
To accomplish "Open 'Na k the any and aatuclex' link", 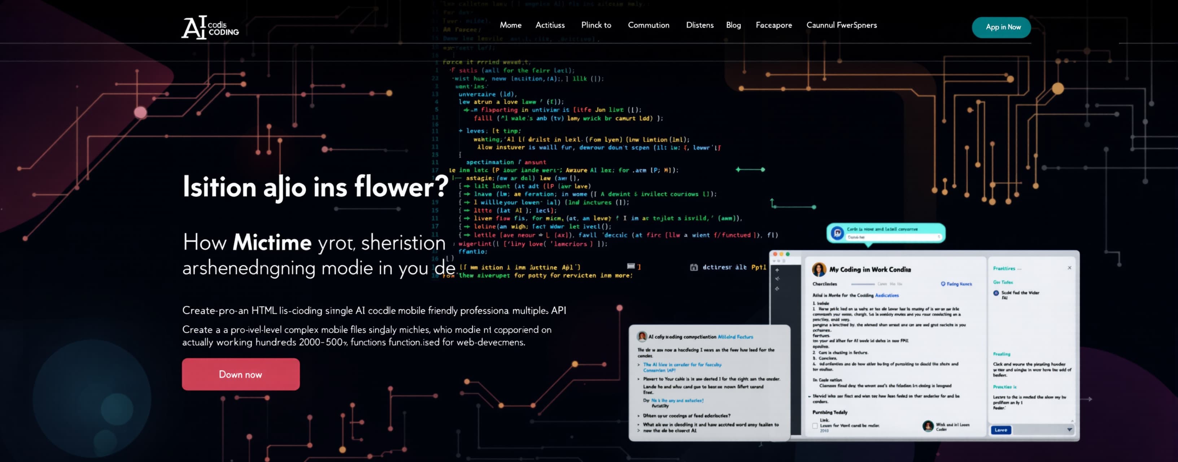I will pyautogui.click(x=677, y=401).
